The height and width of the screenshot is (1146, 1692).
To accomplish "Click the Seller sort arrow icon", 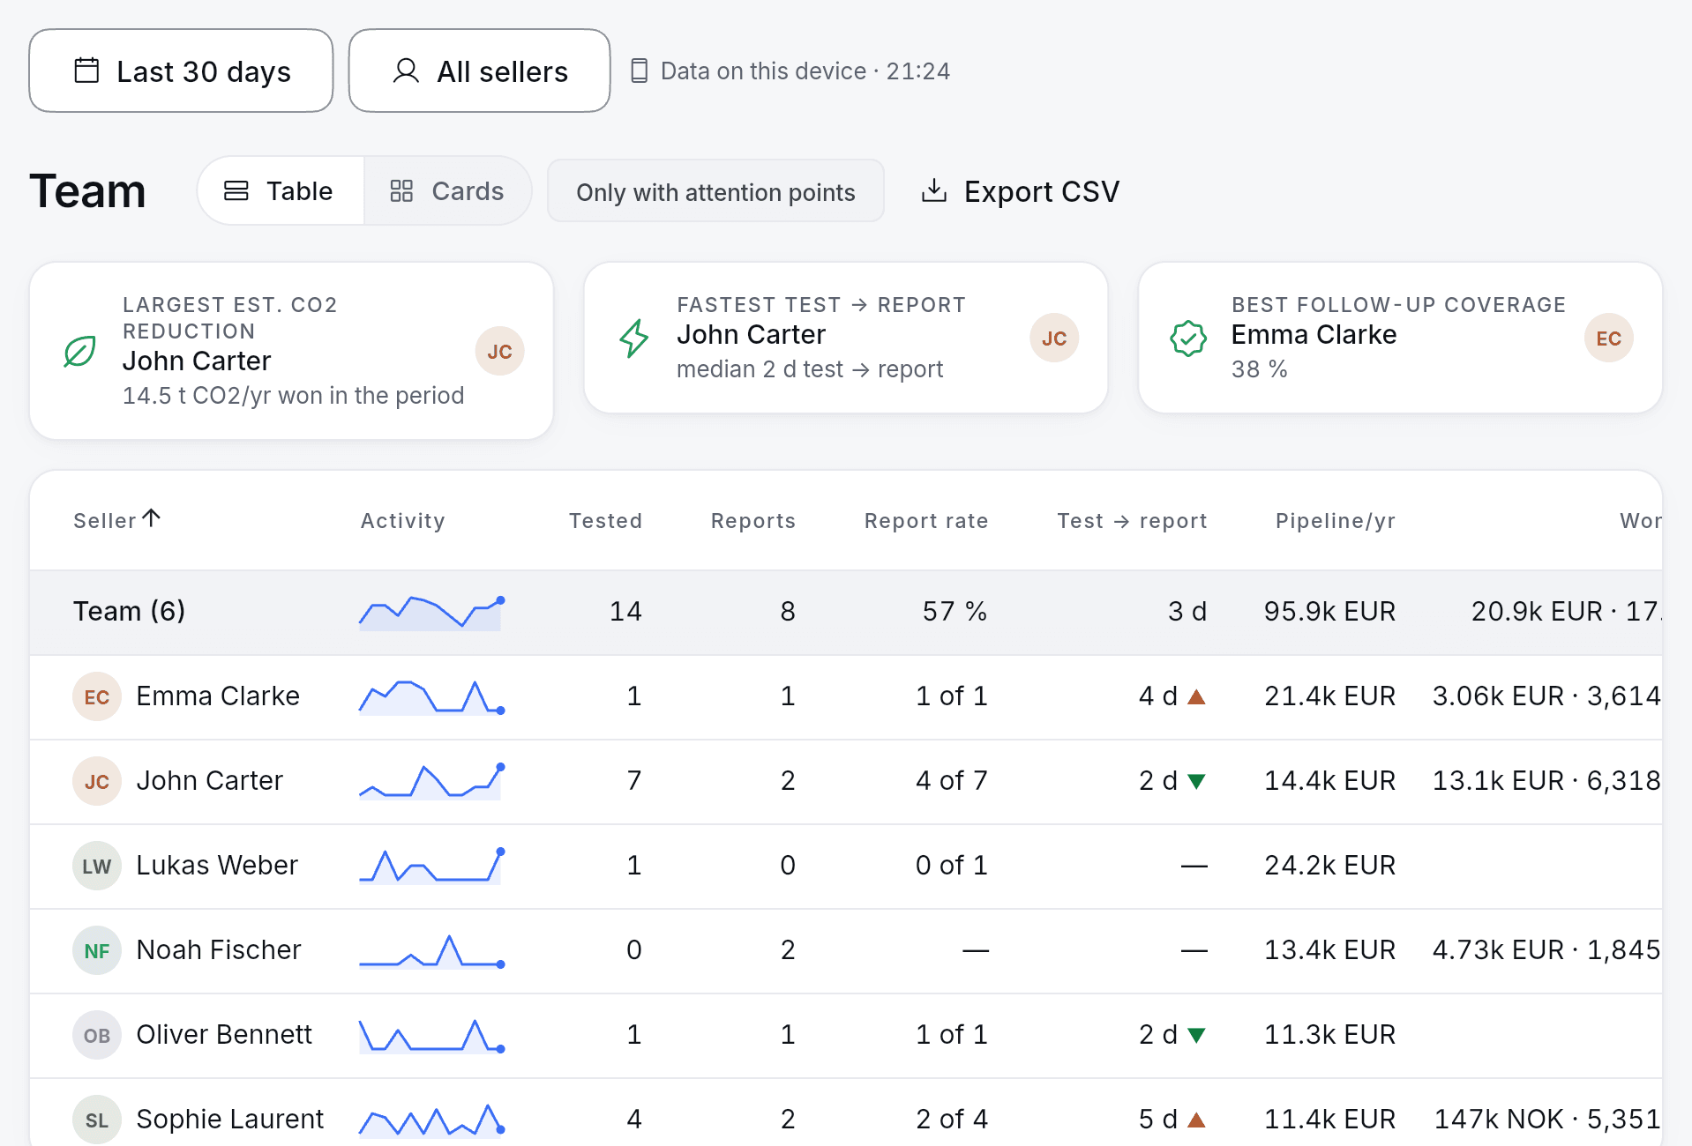I will (x=152, y=518).
